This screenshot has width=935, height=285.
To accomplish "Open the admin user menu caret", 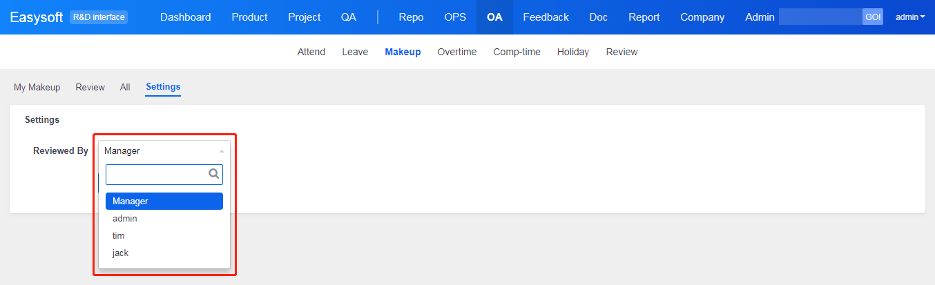I will pyautogui.click(x=923, y=17).
